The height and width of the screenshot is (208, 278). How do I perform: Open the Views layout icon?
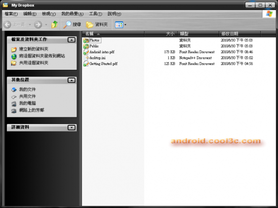pyautogui.click(x=119, y=25)
